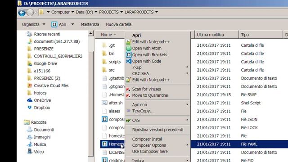Click the Dropbox icon in sidebar
Image resolution: width=288 pixels, height=162 pixels.
pyautogui.click(x=30, y=108)
